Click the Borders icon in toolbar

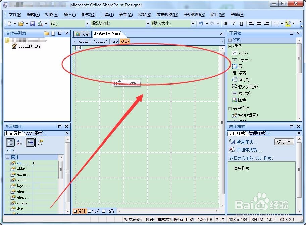point(276,24)
